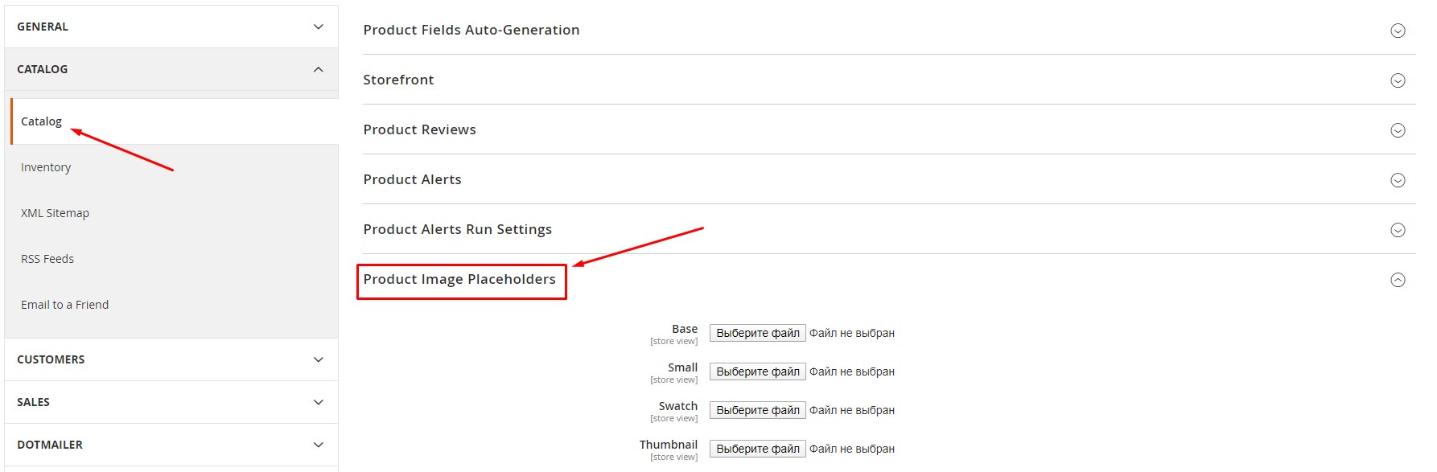Open XML Sitemap settings
This screenshot has height=472, width=1437.
[55, 213]
